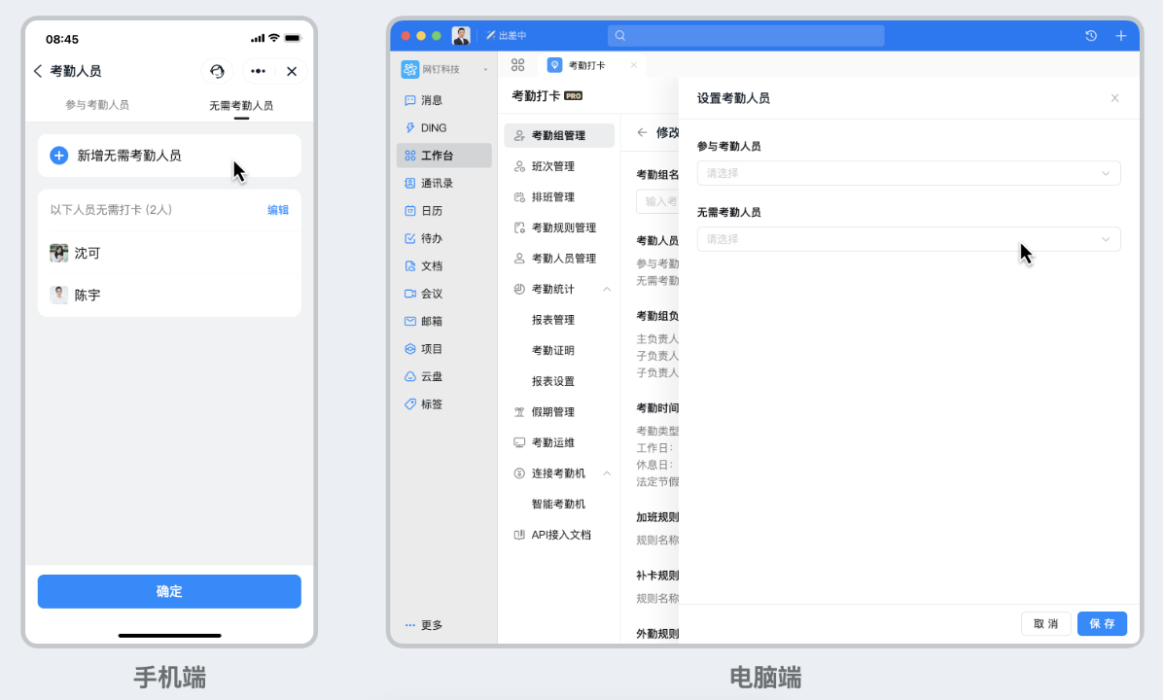Image resolution: width=1163 pixels, height=700 pixels.
Task: Open the 无需考勤人员 select dropdown
Action: click(908, 239)
